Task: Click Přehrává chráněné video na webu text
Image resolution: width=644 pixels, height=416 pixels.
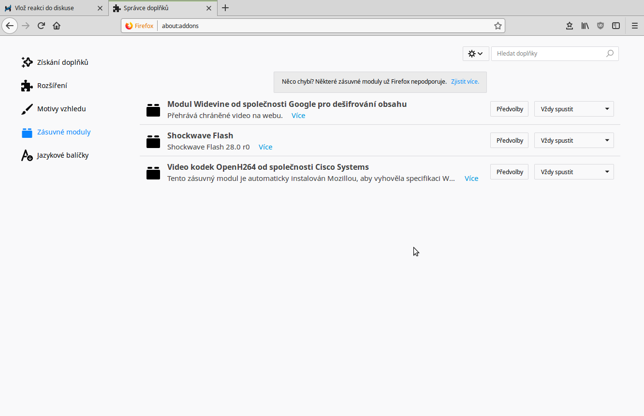Action: [225, 116]
